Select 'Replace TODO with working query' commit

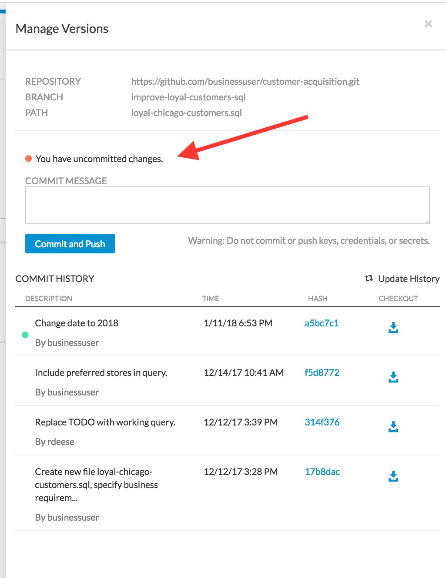tap(105, 422)
